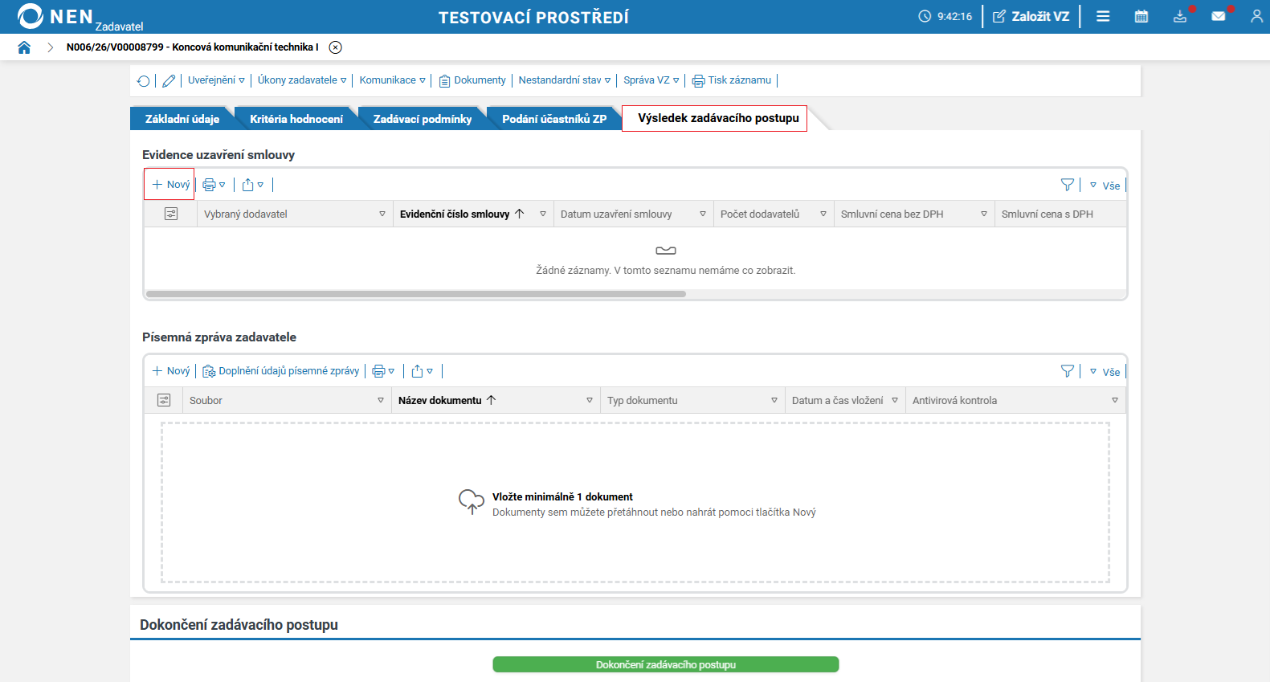1270x682 pixels.
Task: Expand the Uveřejnění dropdown menu
Action: coord(216,80)
